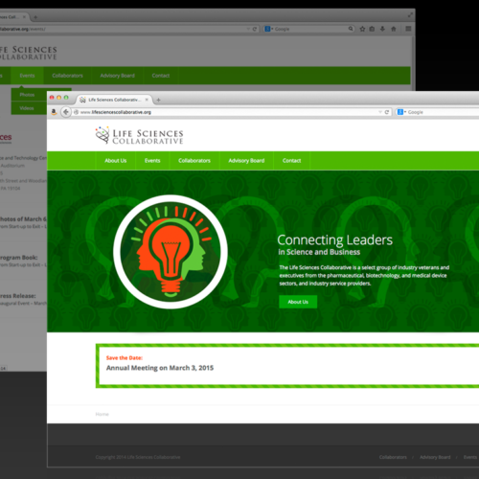The width and height of the screenshot is (479, 479).
Task: Click the green About Us hero button
Action: point(298,302)
